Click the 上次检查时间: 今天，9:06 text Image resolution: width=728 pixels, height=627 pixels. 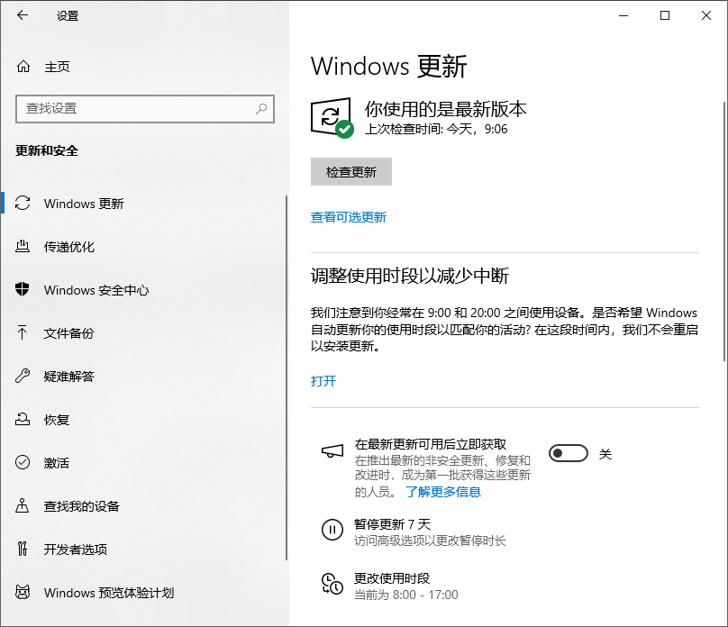click(436, 129)
